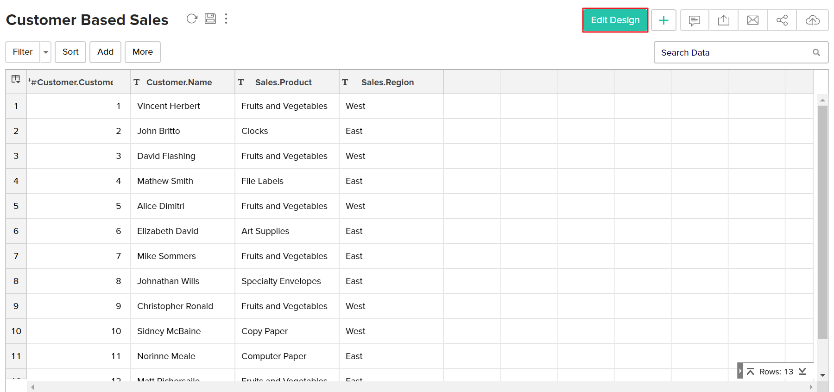Click the green plus create icon
This screenshot has width=834, height=392.
tap(663, 20)
